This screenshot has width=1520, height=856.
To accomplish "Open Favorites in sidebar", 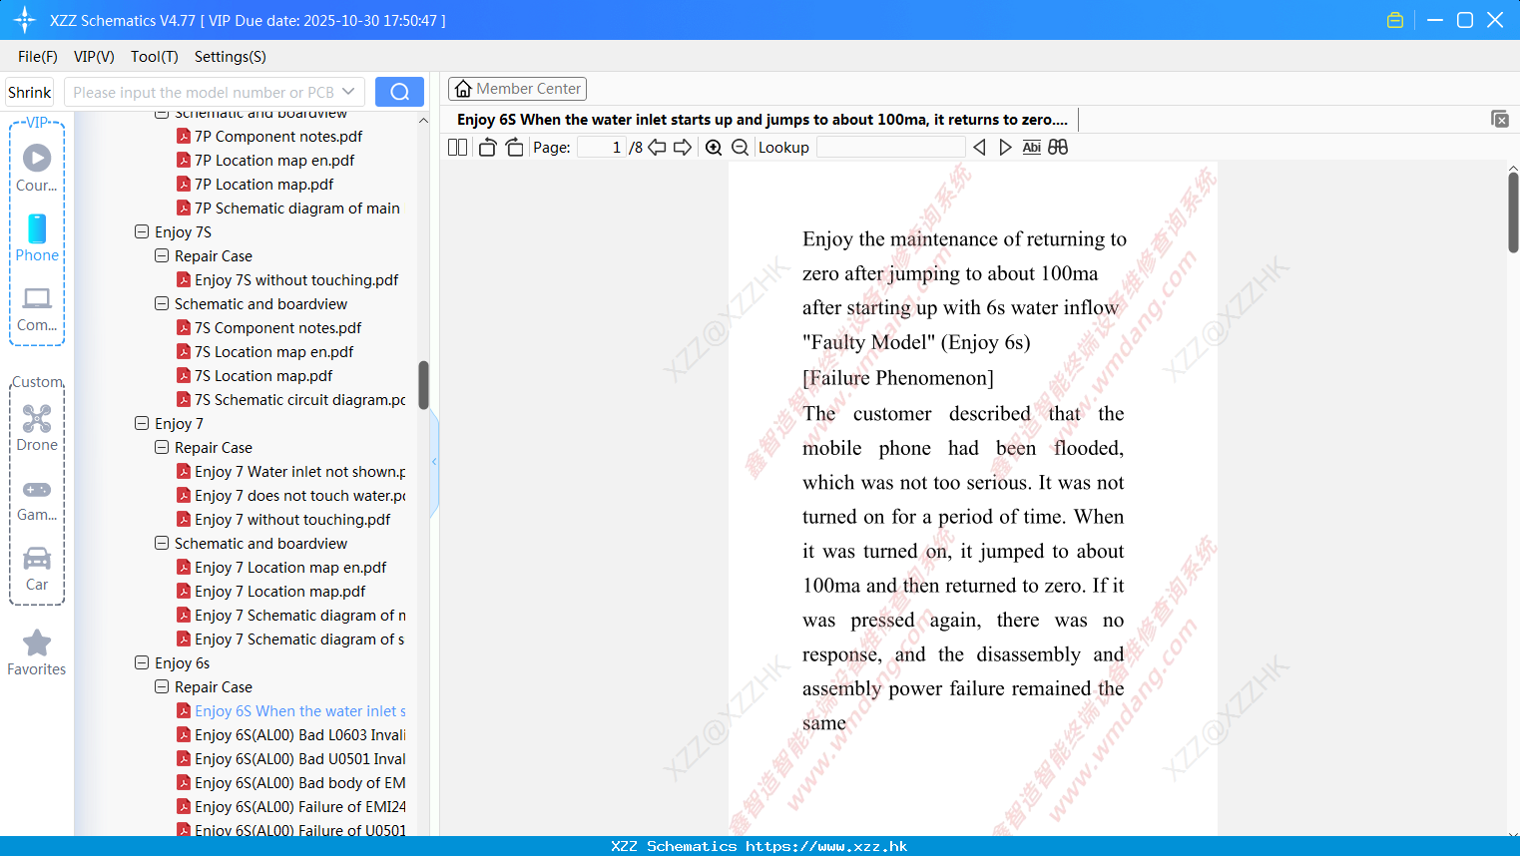I will pyautogui.click(x=37, y=653).
